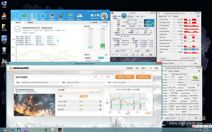Switch to Graphics Card tab in GPU-Z

162,16
